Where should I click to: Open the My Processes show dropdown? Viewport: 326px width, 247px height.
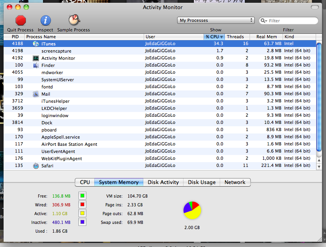click(x=216, y=20)
